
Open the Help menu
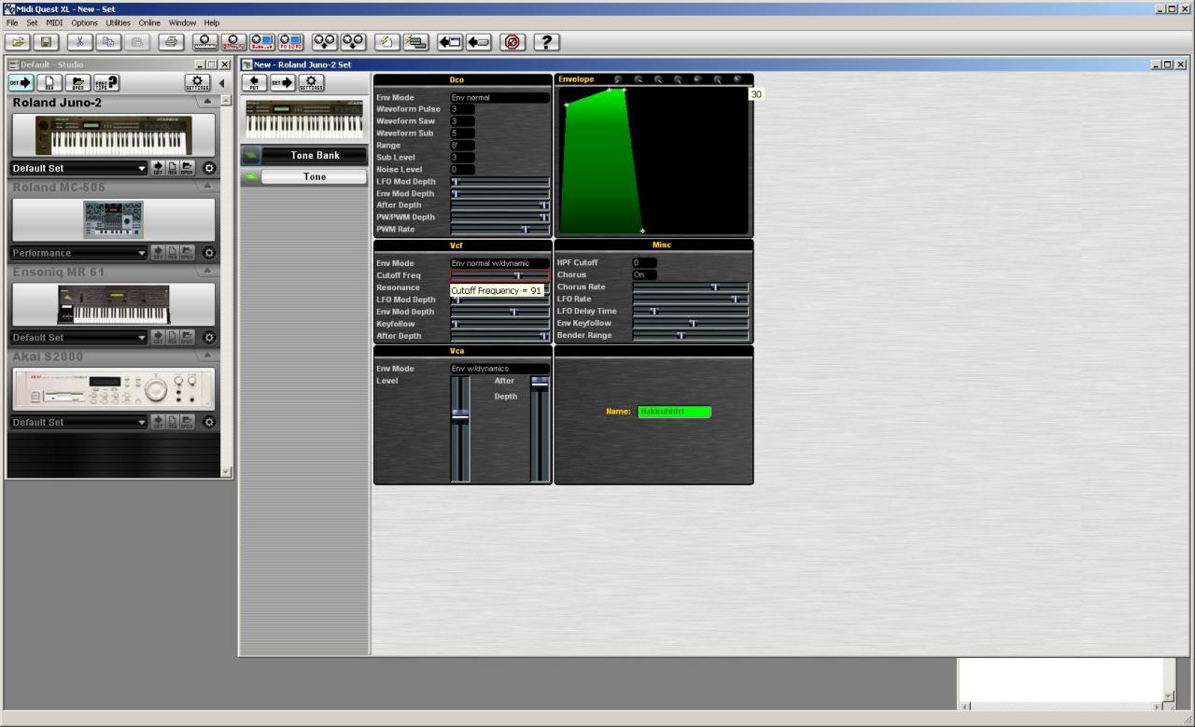coord(212,22)
